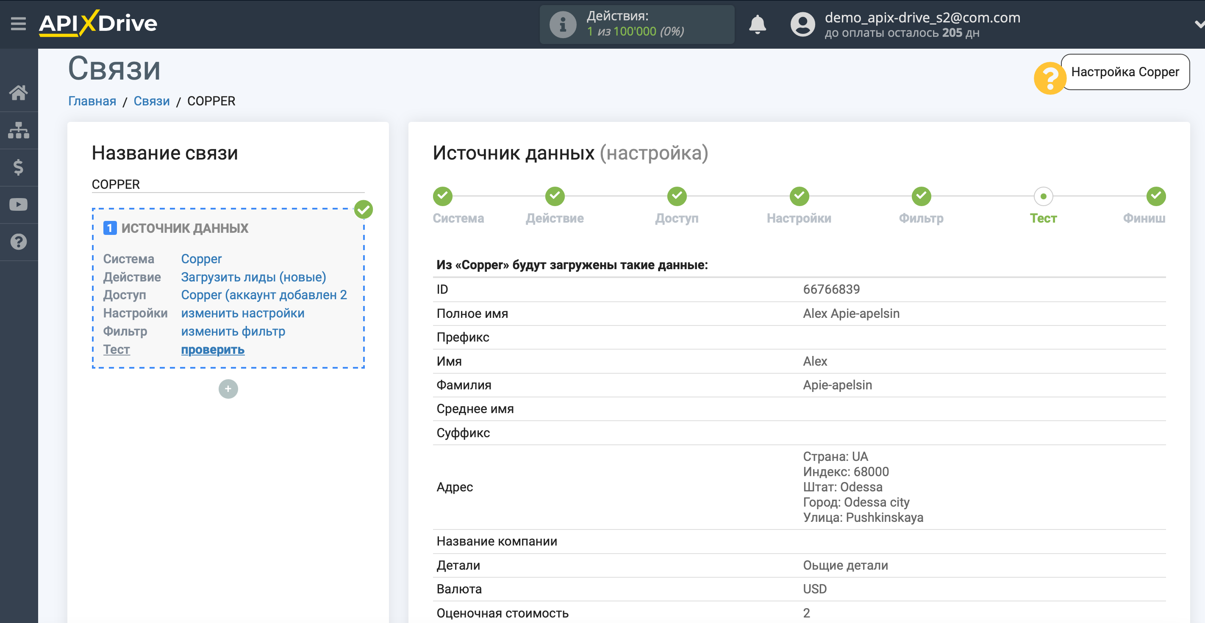The height and width of the screenshot is (623, 1205).
Task: Go to Home in the sidebar
Action: (19, 93)
